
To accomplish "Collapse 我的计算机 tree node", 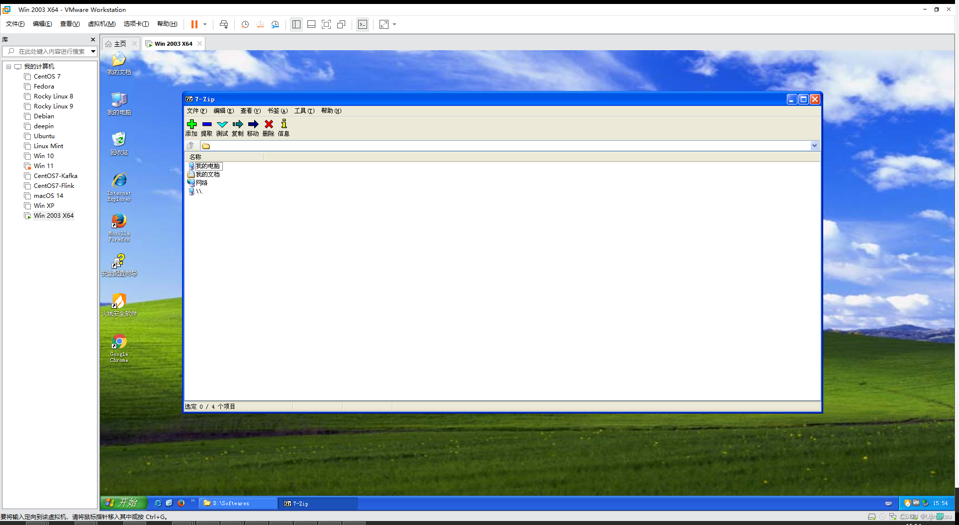I will pyautogui.click(x=8, y=67).
